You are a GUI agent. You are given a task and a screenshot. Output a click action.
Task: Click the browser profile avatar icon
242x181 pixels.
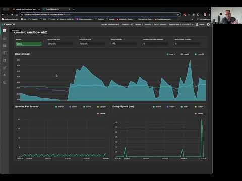click(205, 15)
